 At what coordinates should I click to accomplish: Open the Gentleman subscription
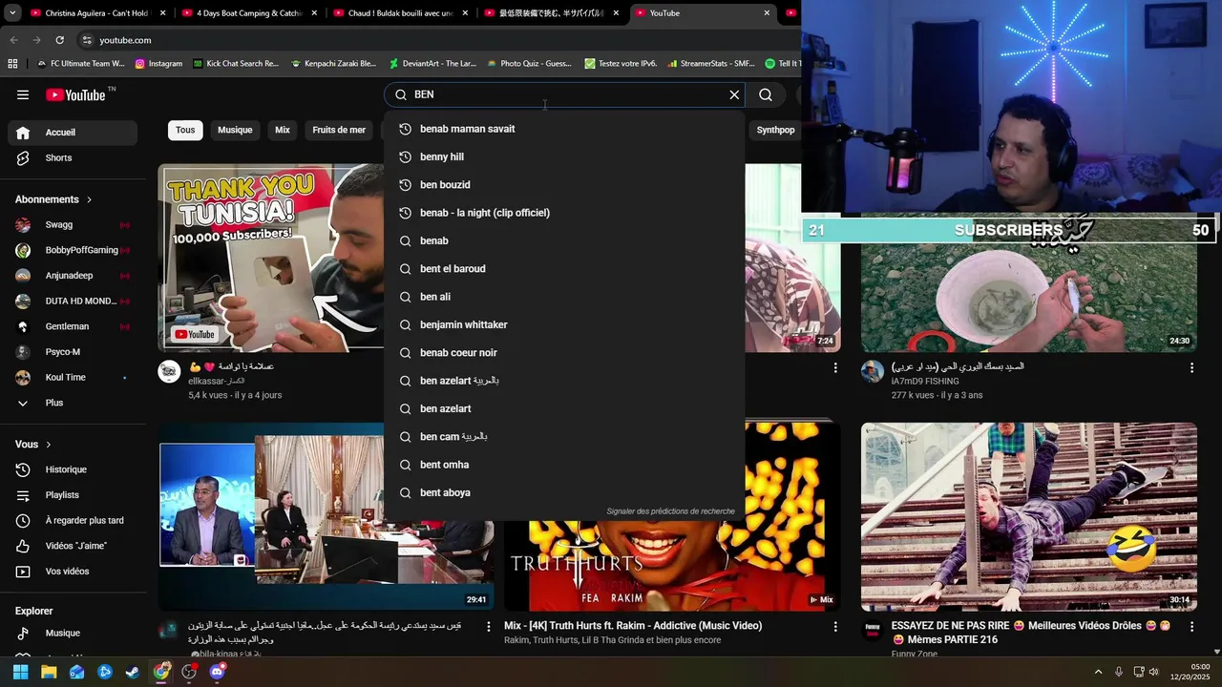point(73,326)
